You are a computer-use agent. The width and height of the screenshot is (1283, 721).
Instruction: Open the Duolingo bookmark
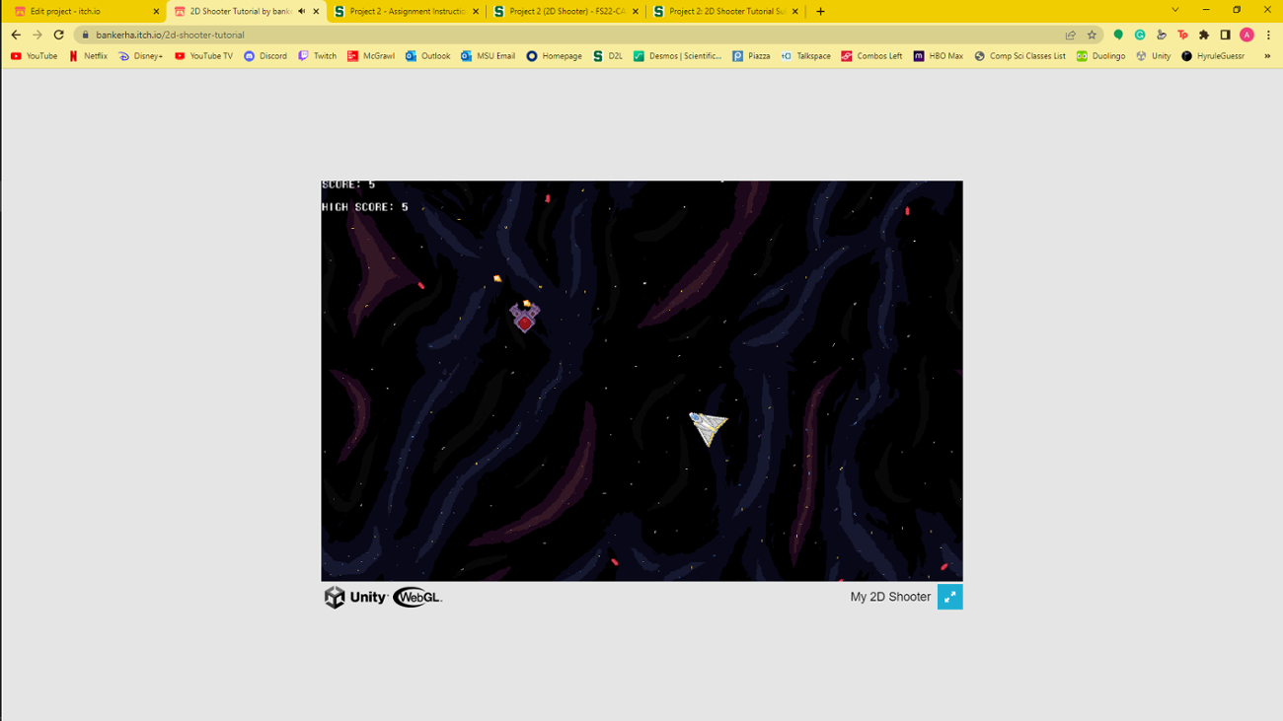coord(1100,55)
